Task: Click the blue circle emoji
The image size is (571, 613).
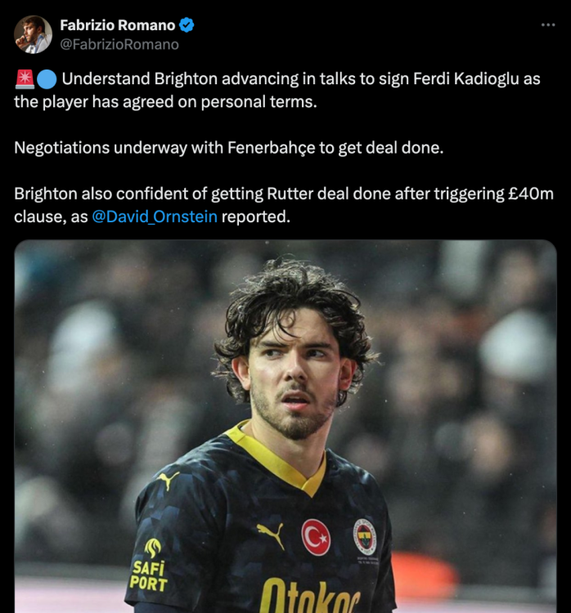Action: (x=47, y=79)
